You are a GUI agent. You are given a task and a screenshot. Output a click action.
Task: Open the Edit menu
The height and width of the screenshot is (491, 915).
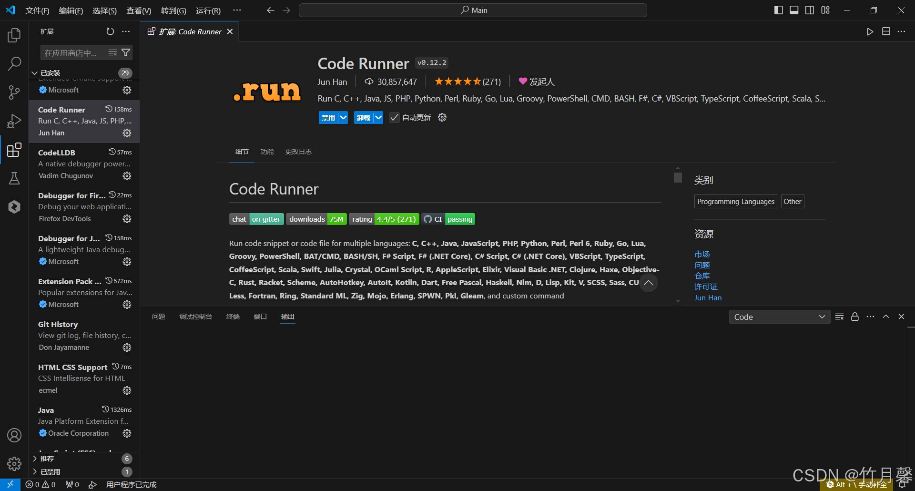click(x=71, y=10)
